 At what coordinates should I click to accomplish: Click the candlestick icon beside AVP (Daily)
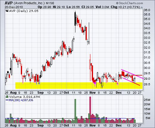(x=7, y=11)
